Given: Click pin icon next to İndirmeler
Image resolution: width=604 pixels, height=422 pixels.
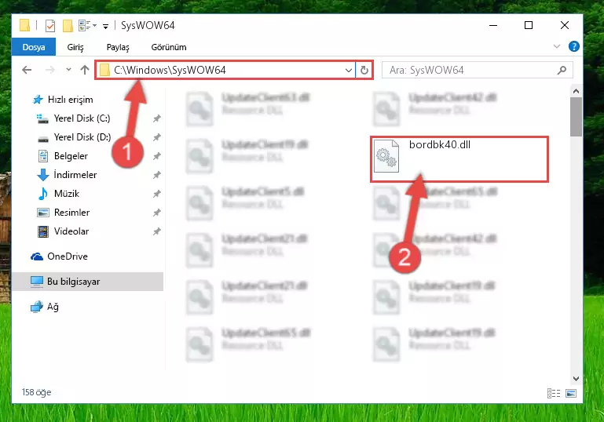Looking at the screenshot, I should pos(157,175).
